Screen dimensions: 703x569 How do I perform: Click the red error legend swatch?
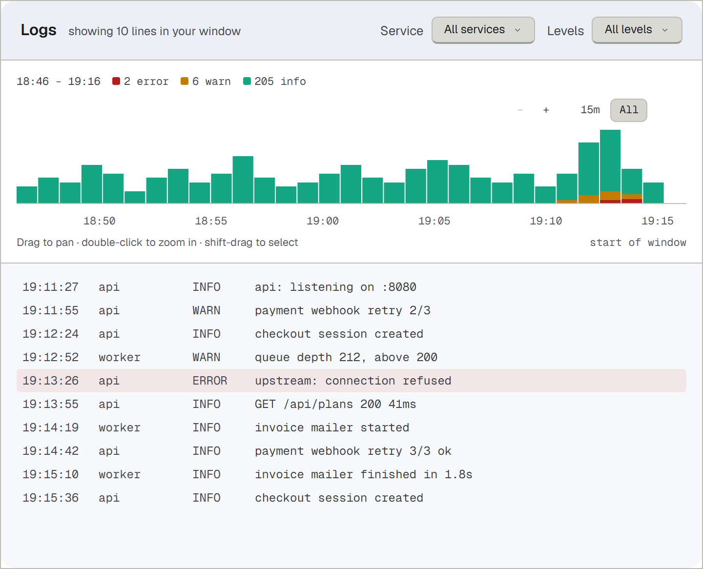(x=116, y=81)
